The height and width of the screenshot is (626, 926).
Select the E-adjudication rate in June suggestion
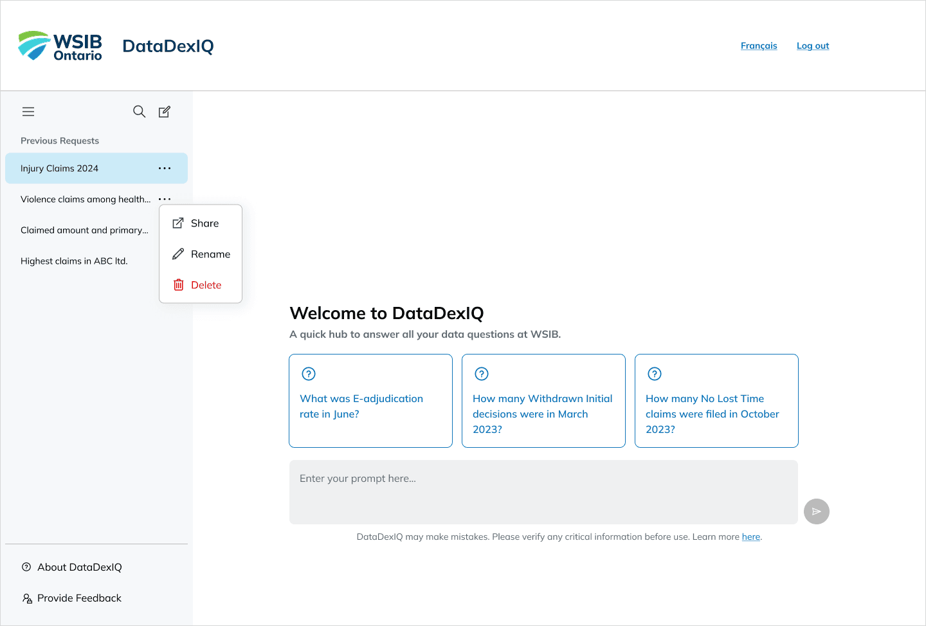click(370, 401)
